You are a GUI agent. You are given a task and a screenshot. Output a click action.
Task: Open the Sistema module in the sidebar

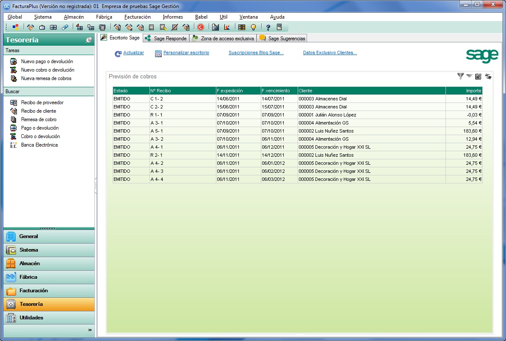pos(49,250)
